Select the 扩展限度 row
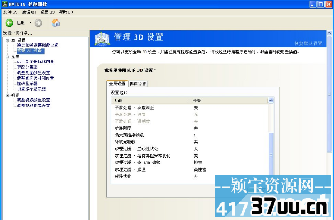 coord(190,128)
